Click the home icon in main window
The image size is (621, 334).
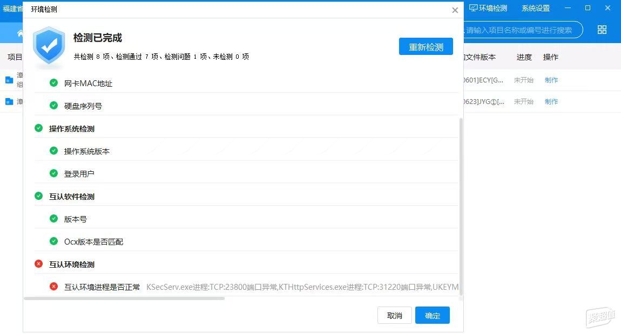click(20, 33)
